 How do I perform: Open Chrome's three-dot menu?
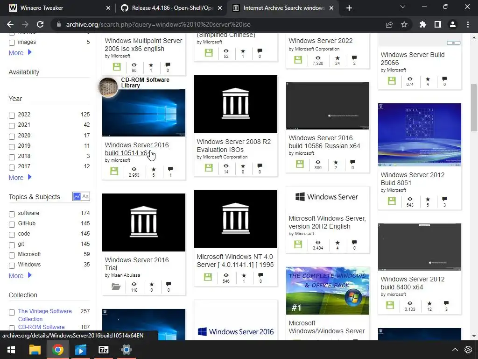coord(468,24)
